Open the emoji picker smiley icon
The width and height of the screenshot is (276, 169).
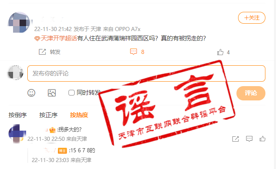click(31, 93)
